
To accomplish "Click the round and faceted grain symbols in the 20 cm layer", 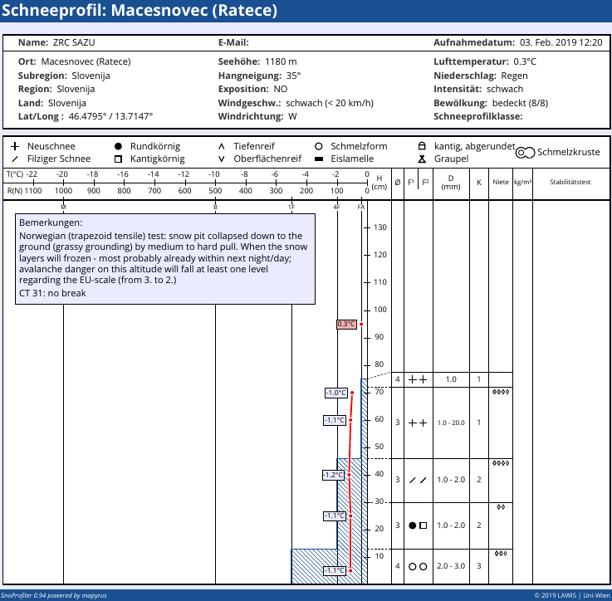I will click(418, 525).
